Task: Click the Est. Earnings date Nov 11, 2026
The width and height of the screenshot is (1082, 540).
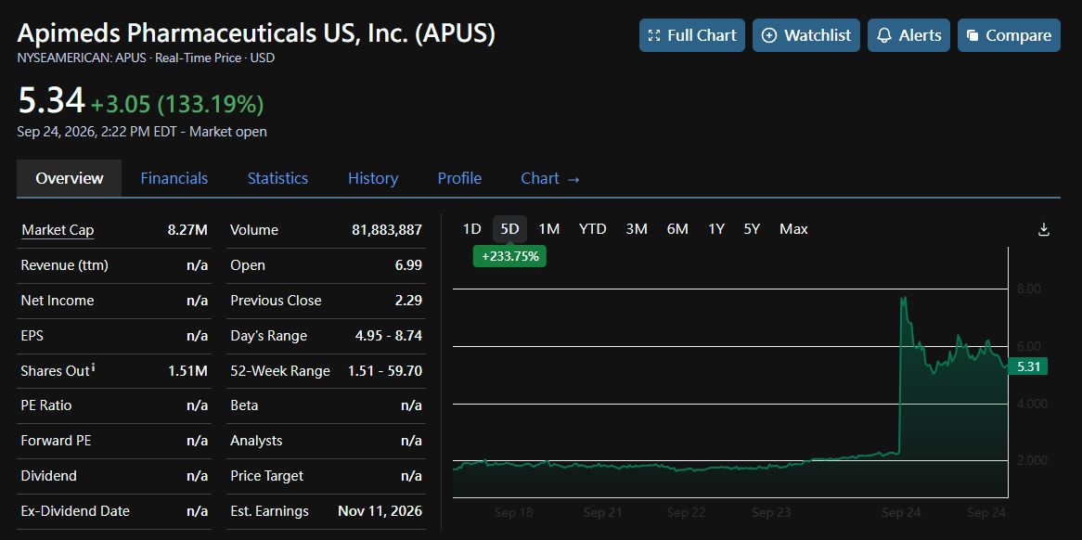Action: pyautogui.click(x=380, y=511)
